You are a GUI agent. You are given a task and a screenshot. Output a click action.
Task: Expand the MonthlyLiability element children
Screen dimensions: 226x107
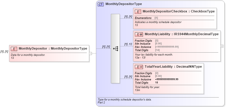(x=222, y=46)
